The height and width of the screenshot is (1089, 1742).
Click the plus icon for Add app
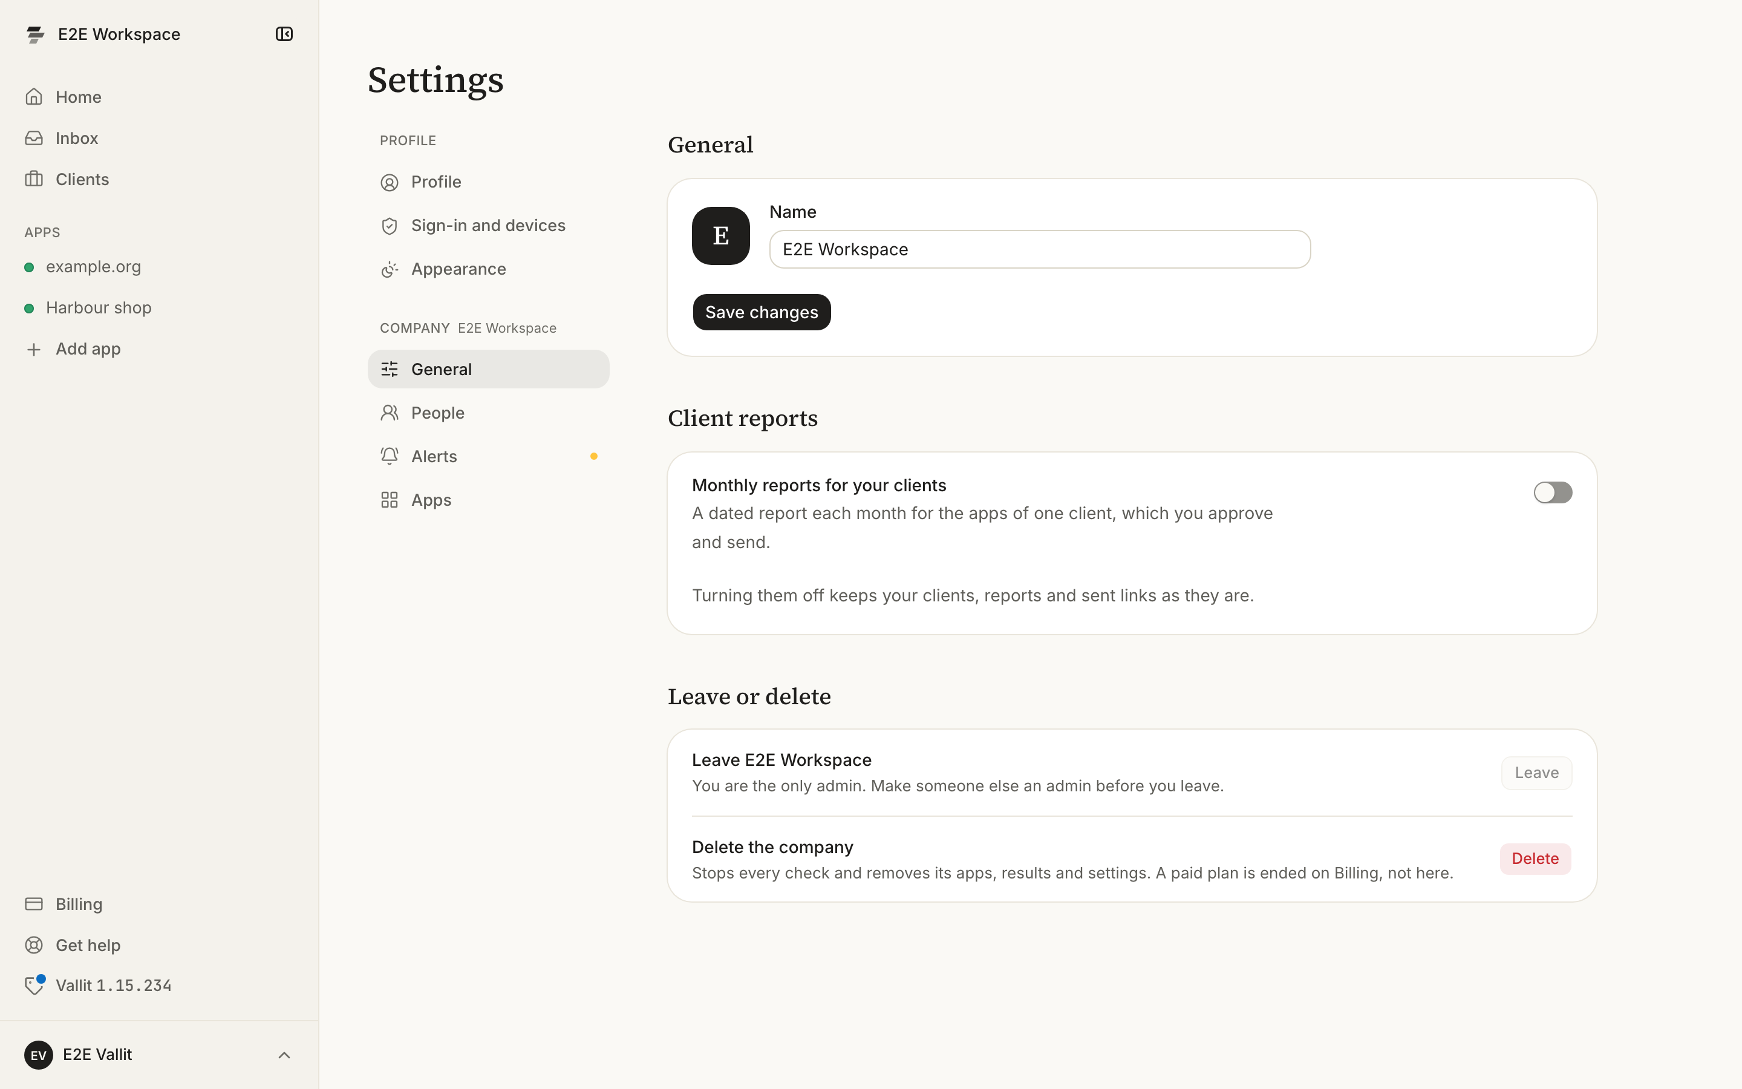34,349
